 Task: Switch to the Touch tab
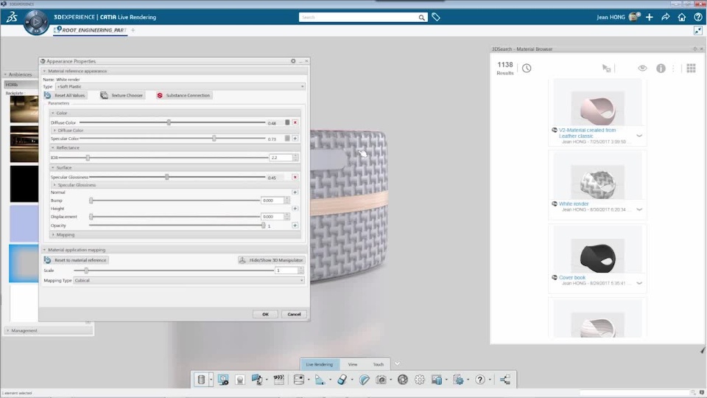click(x=378, y=364)
